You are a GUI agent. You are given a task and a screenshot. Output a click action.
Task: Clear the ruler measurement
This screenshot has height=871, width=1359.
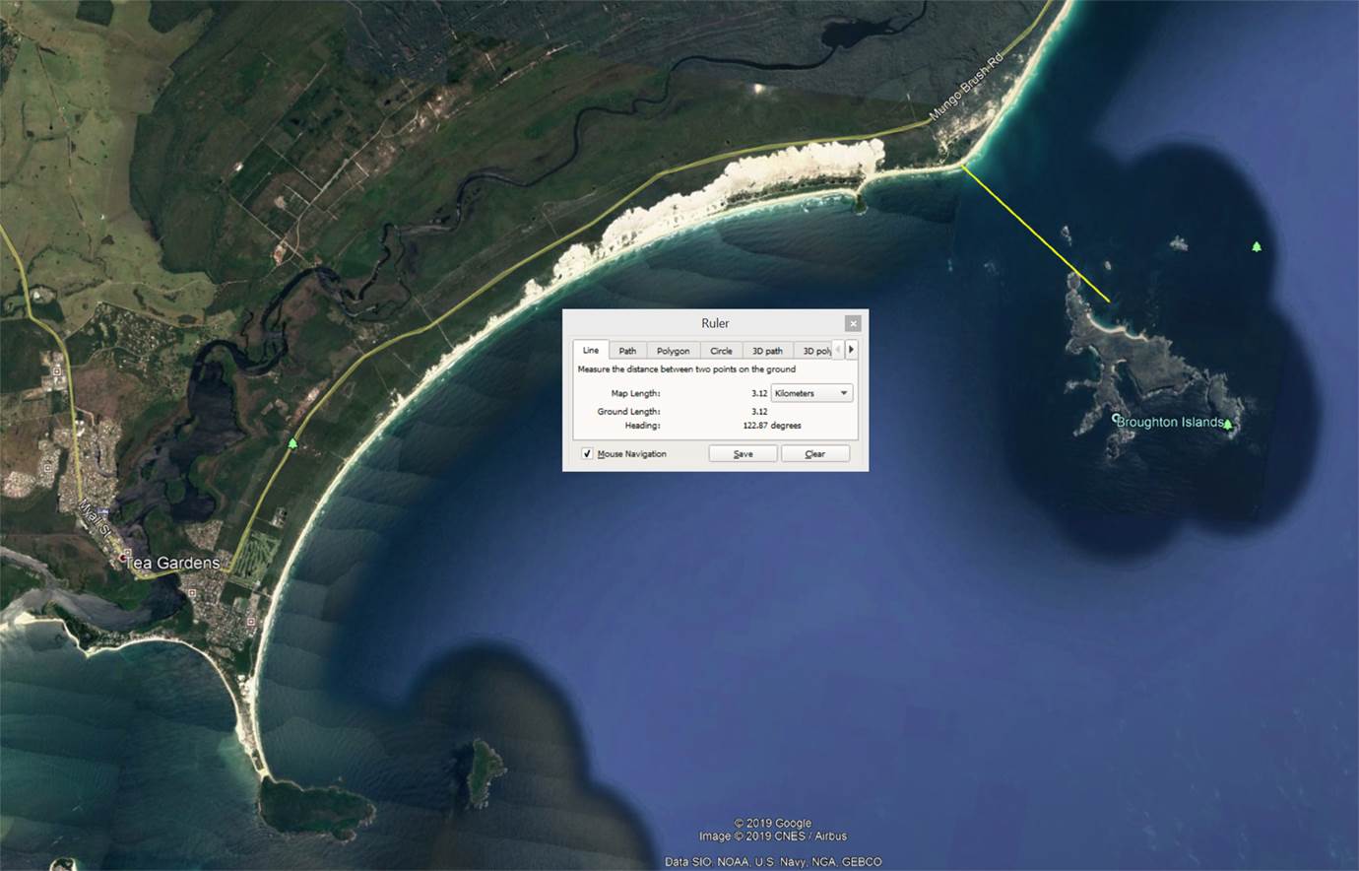click(814, 454)
